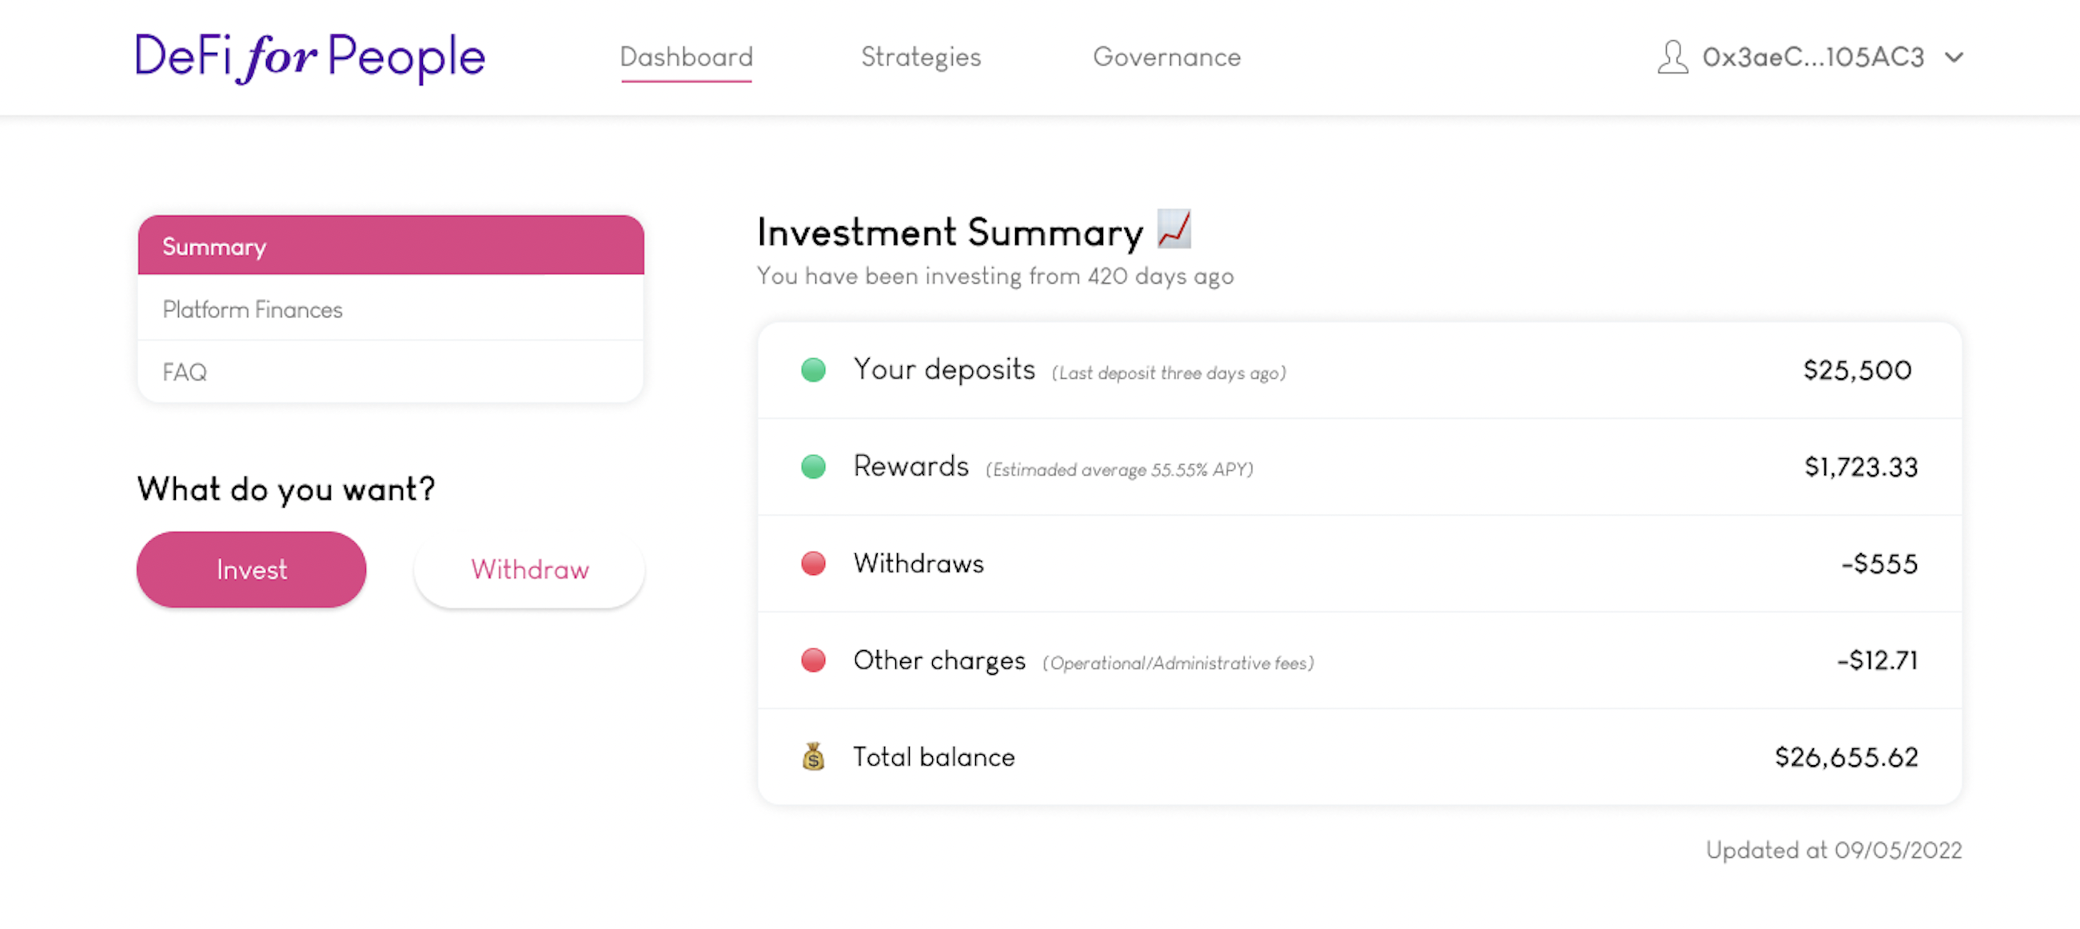Viewport: 2080px width, 929px height.
Task: Click the green dot next to Your deposits
Action: point(813,370)
